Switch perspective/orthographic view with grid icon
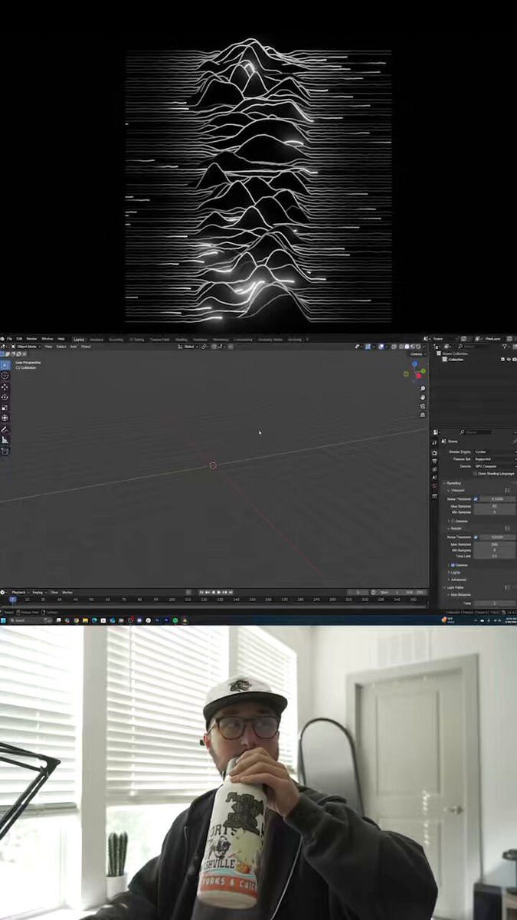The width and height of the screenshot is (517, 920). coord(423,415)
